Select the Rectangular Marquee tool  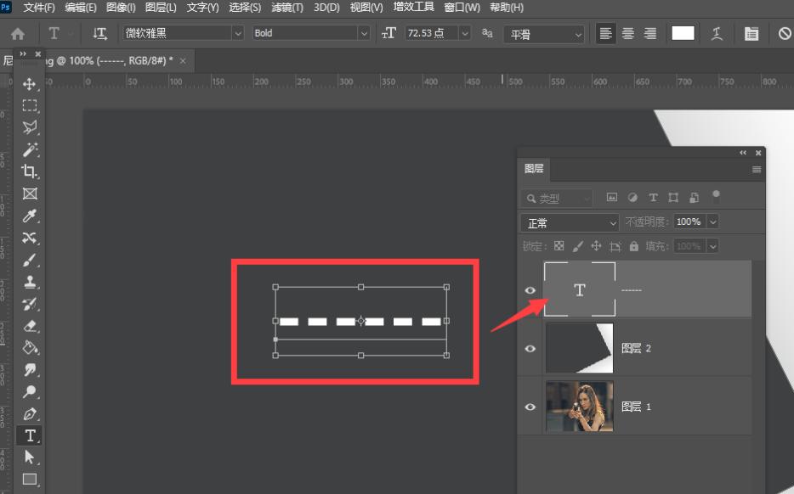tap(30, 105)
